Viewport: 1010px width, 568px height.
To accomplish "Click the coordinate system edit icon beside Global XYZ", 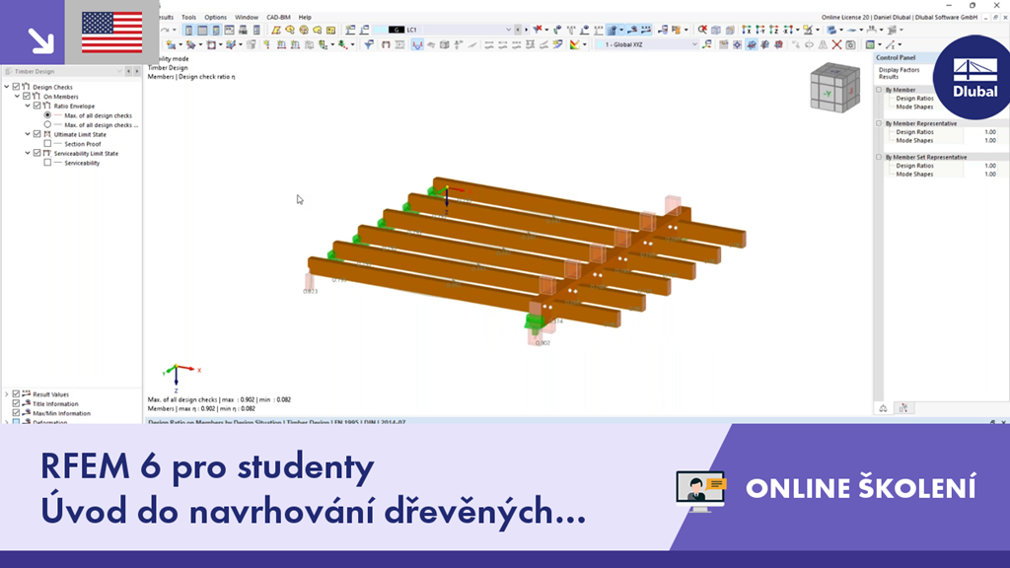I will click(x=707, y=44).
